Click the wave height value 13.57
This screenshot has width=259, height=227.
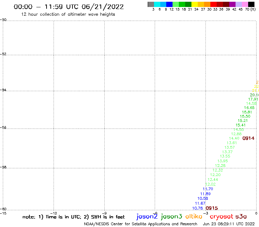[230, 147]
